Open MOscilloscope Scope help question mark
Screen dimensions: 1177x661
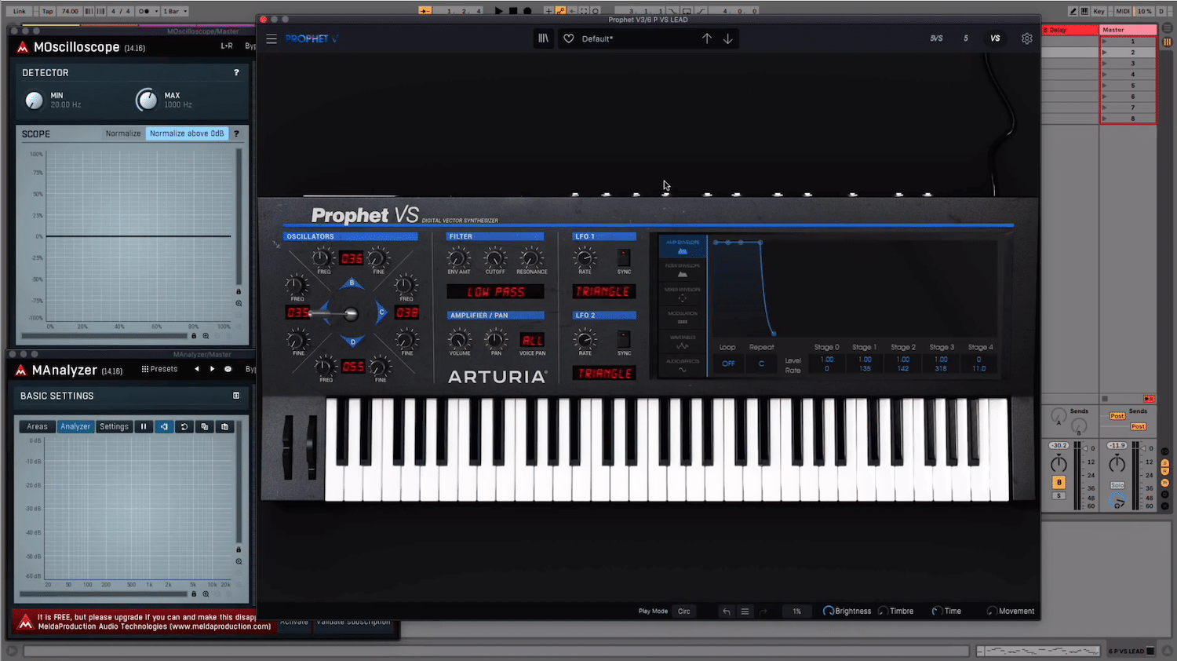(236, 133)
